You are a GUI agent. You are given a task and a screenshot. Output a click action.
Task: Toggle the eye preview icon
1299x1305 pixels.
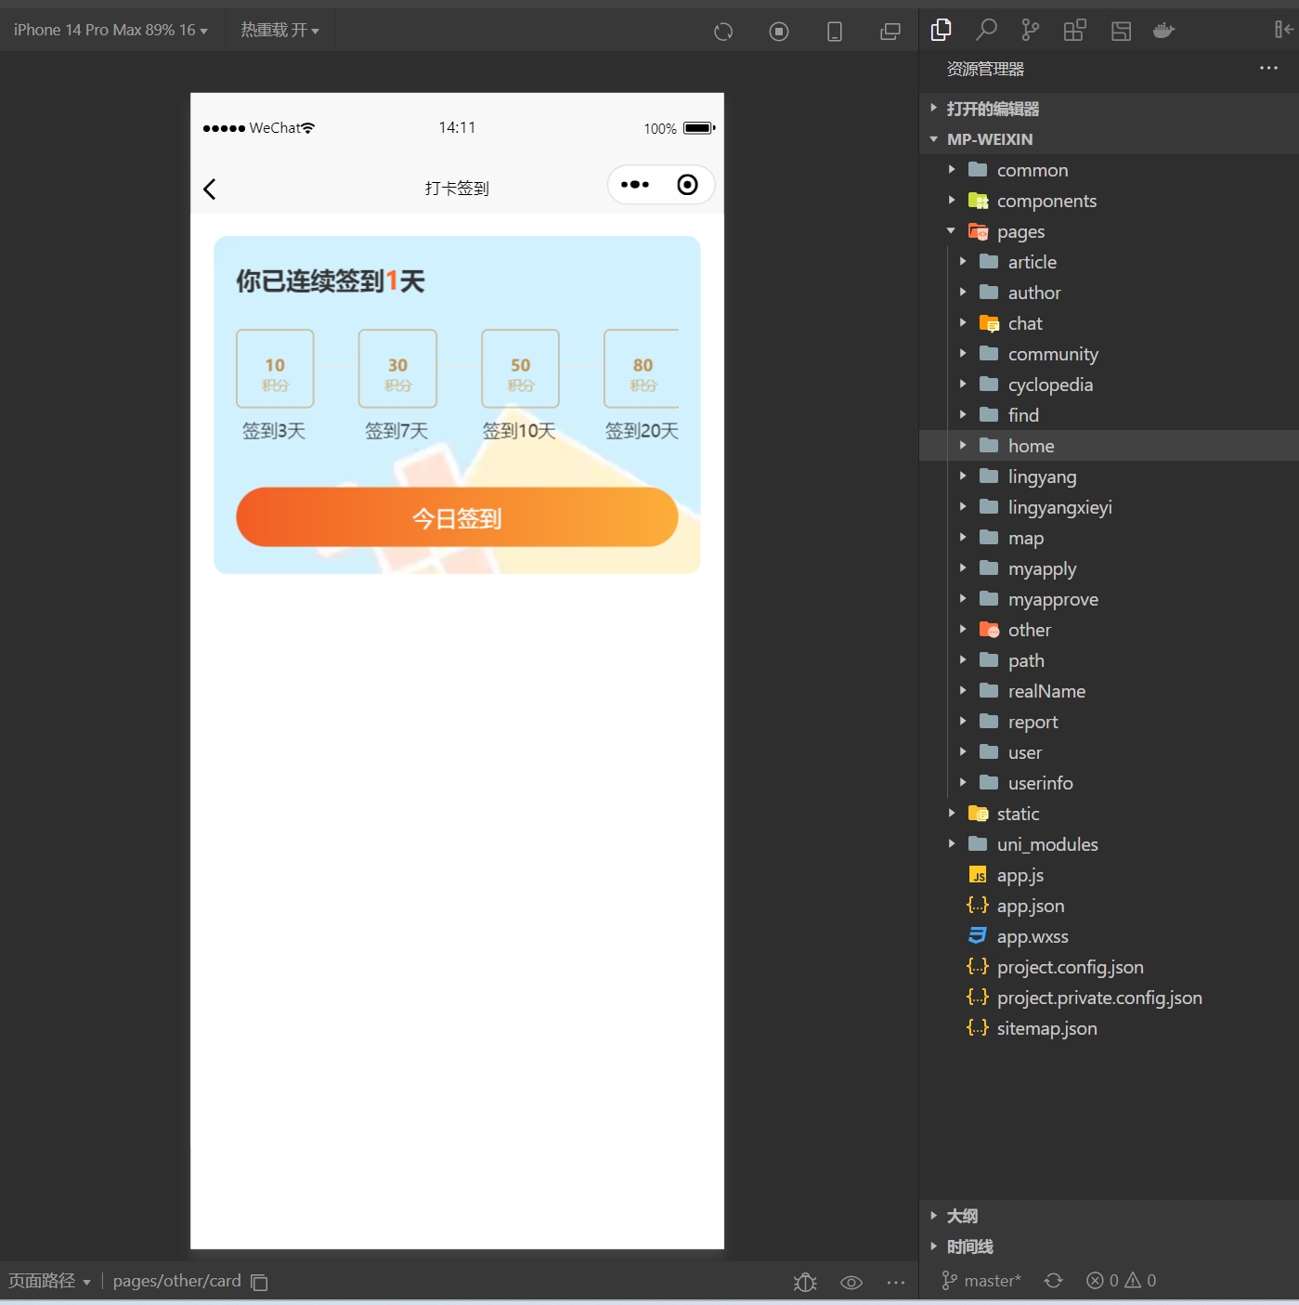851,1283
